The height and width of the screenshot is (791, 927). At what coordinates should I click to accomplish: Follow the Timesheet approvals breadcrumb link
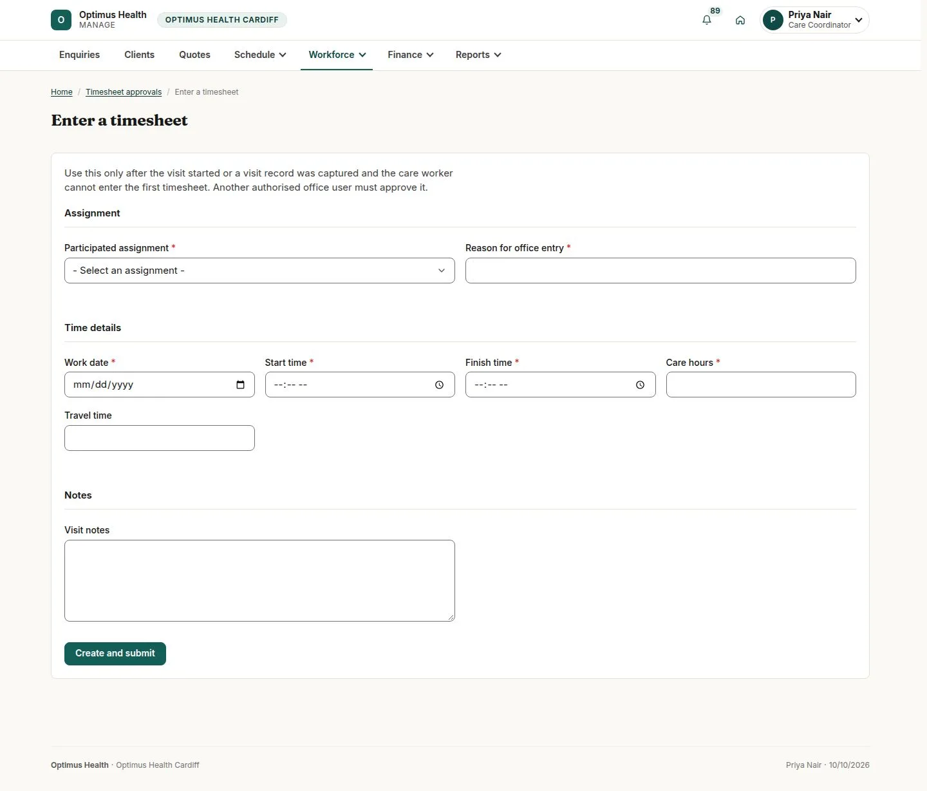(x=124, y=92)
